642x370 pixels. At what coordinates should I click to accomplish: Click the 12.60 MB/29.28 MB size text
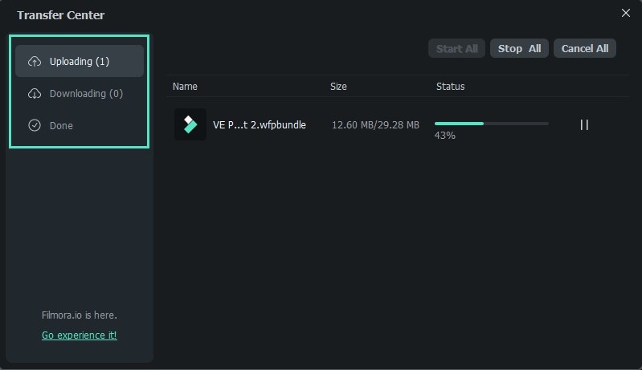[x=375, y=125]
